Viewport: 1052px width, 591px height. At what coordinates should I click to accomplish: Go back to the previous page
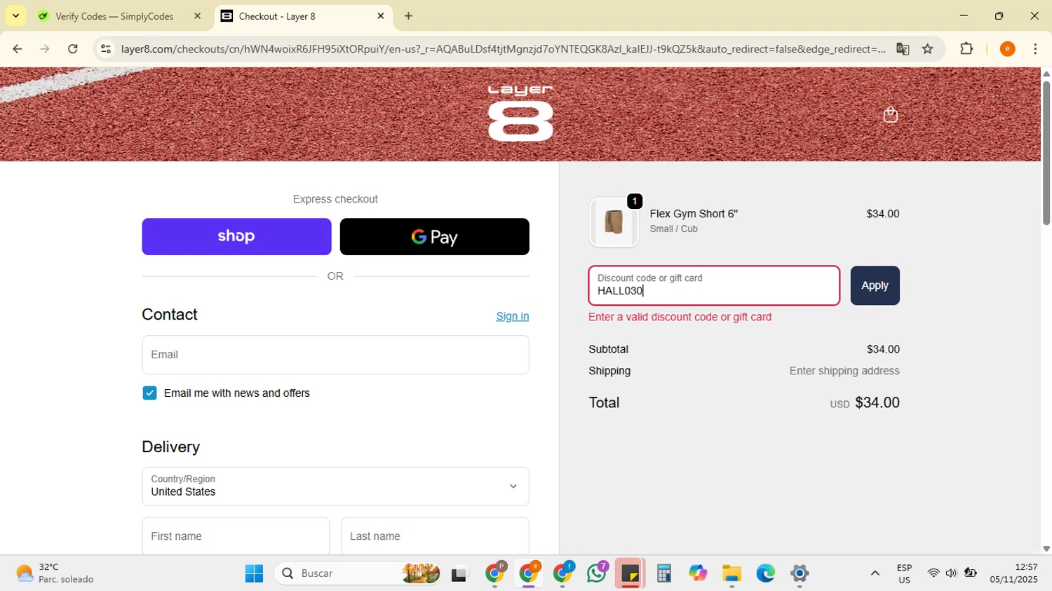point(17,49)
